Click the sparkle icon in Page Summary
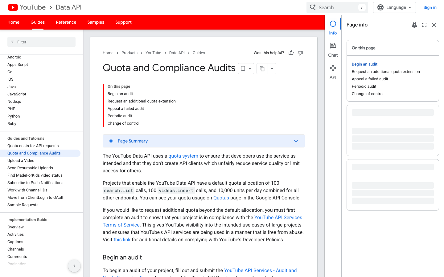Screen dimensions: 444x277 111,141
